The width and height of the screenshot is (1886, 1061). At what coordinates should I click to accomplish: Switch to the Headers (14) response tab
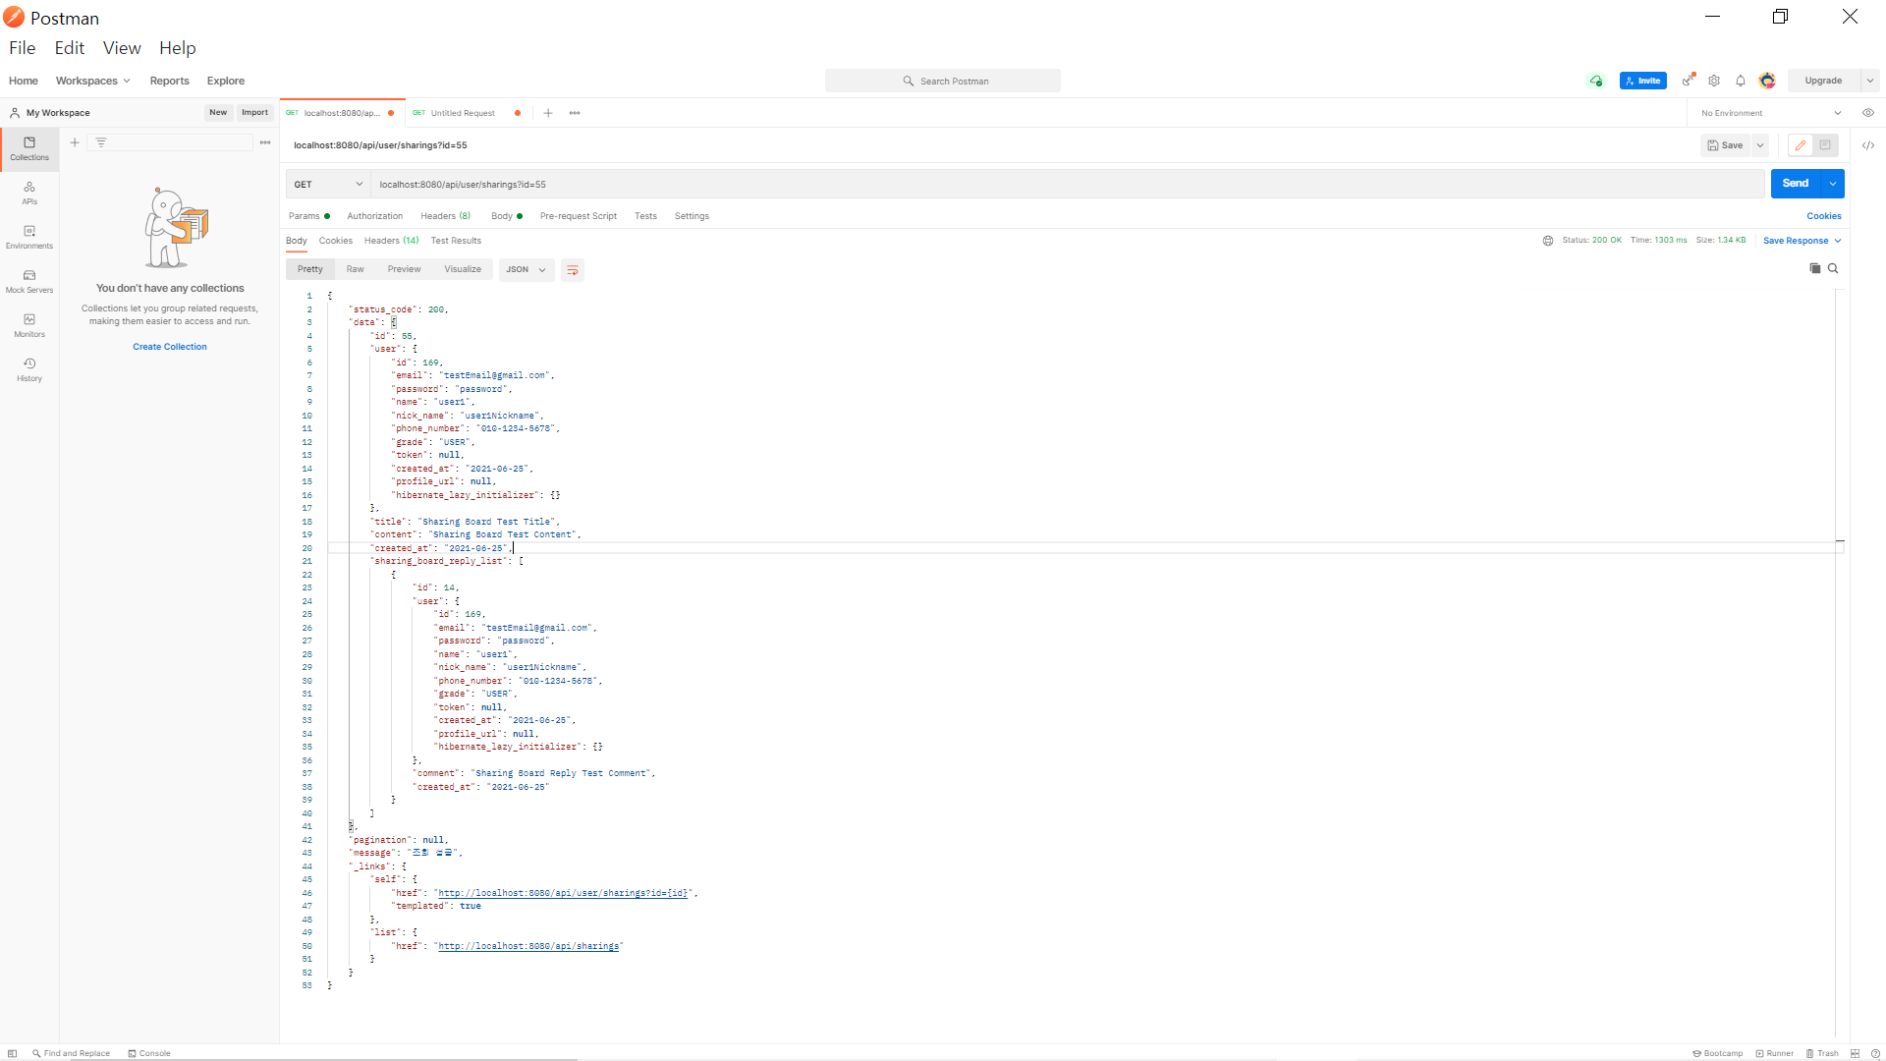click(391, 240)
